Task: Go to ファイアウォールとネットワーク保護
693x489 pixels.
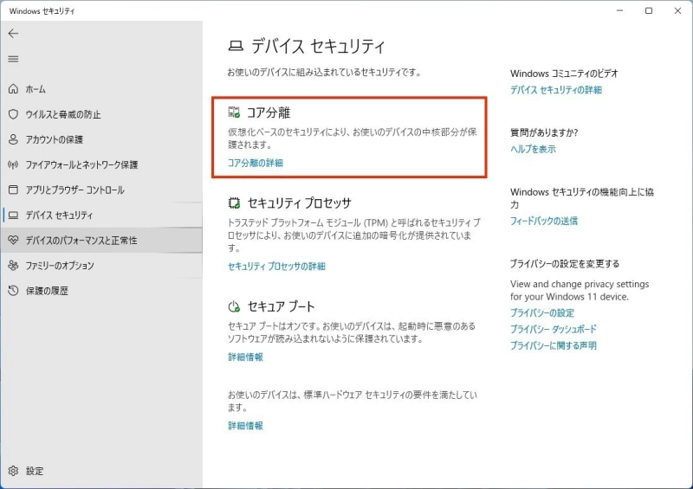Action: click(x=81, y=164)
